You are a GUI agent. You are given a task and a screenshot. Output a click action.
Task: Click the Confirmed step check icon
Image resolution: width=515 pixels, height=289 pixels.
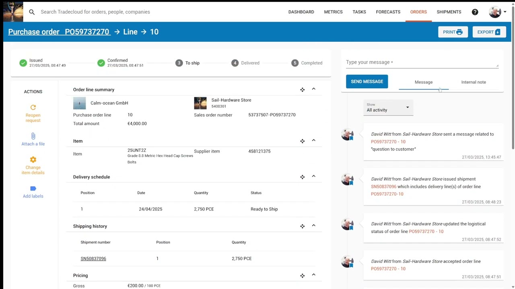(x=101, y=63)
